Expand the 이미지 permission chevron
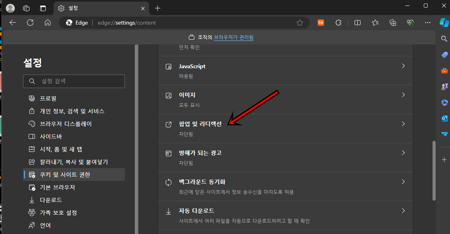450x234 pixels. 403,95
